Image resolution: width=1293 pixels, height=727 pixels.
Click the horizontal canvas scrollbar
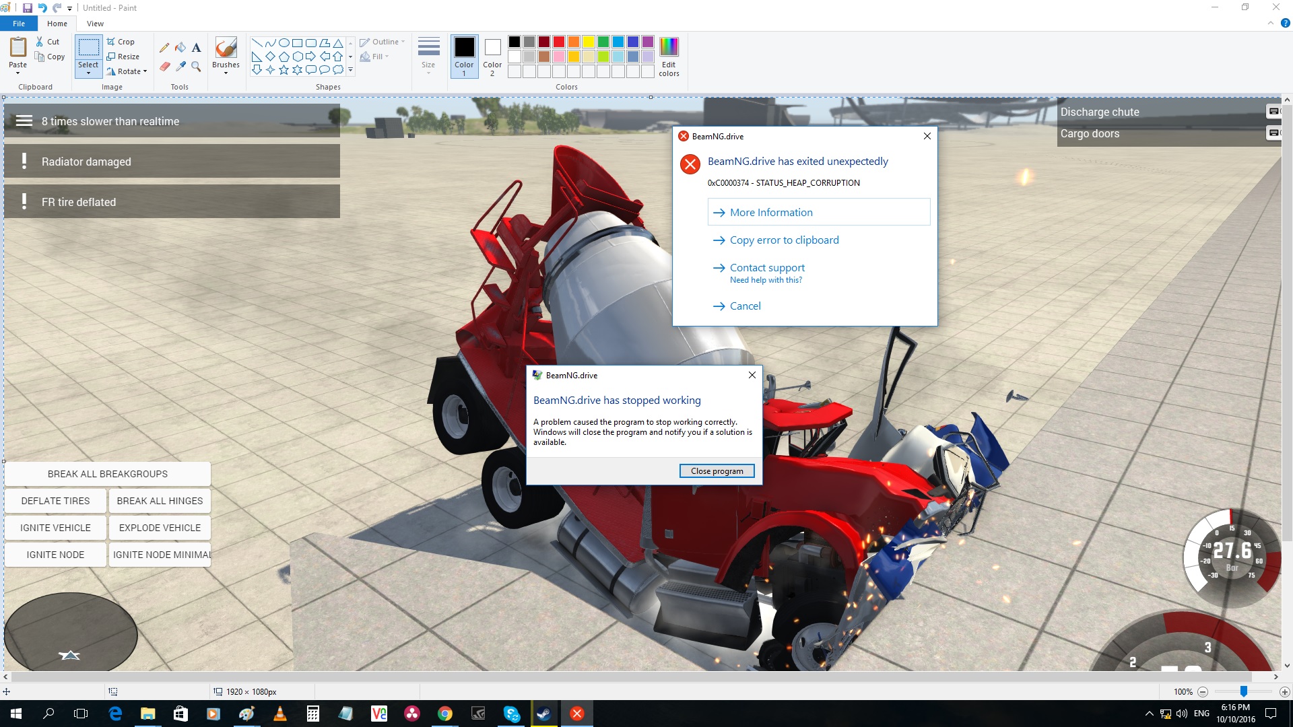coord(632,677)
